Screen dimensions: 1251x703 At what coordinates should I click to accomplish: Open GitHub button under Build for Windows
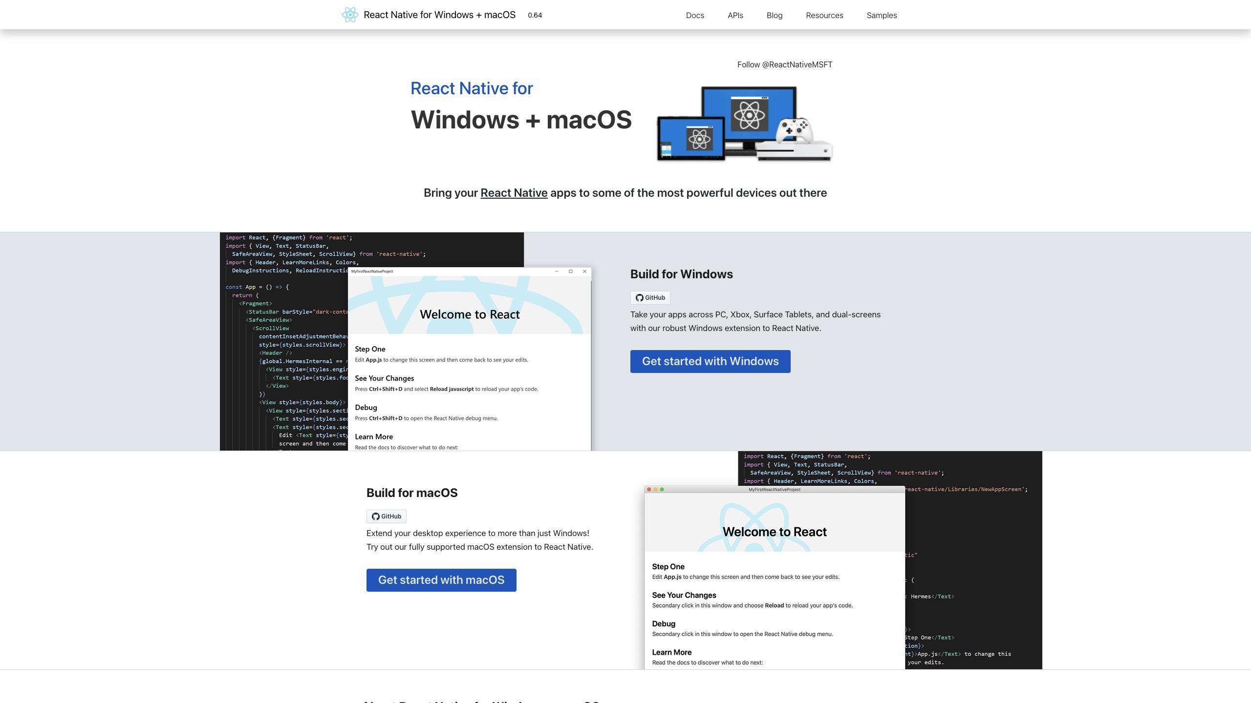coord(650,298)
